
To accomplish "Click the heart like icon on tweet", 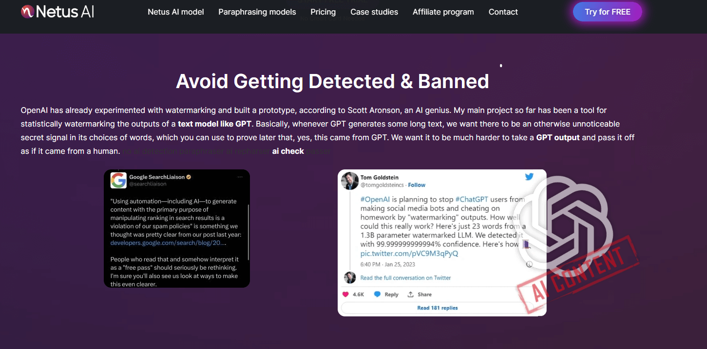I will pos(345,294).
